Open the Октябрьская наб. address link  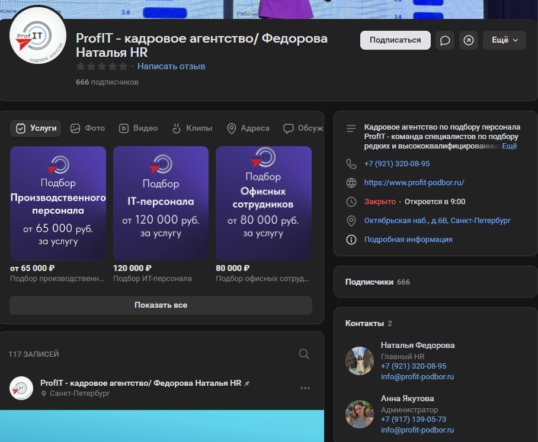[437, 221]
